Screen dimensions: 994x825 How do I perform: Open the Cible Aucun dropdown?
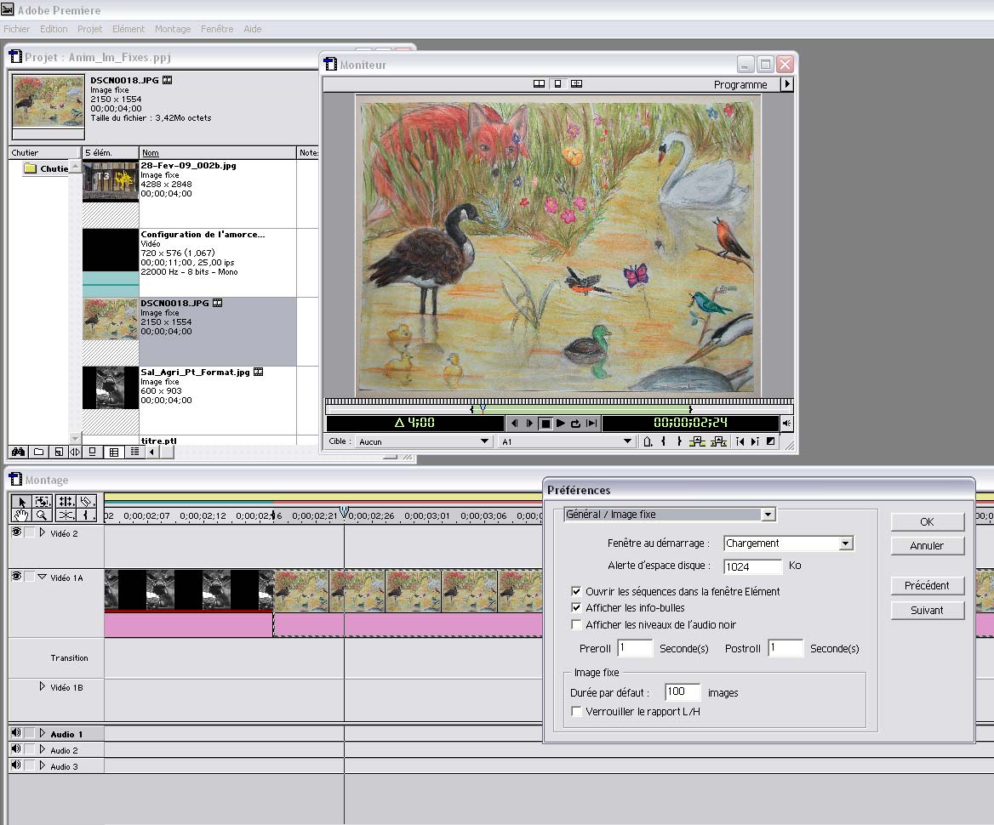[x=424, y=441]
